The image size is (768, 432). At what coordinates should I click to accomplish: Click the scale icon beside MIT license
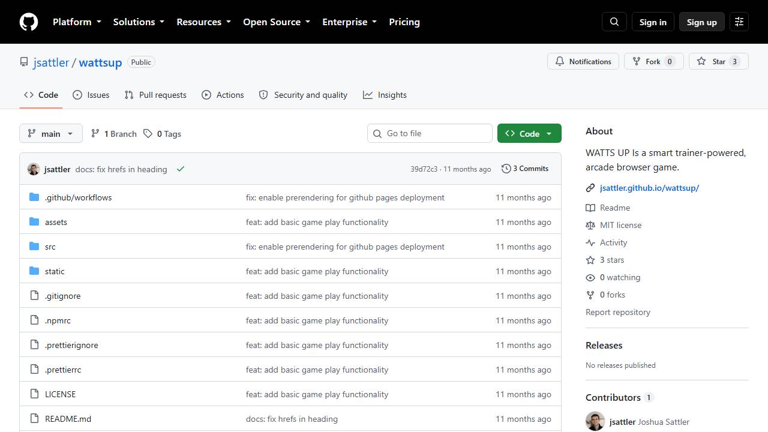coord(590,225)
